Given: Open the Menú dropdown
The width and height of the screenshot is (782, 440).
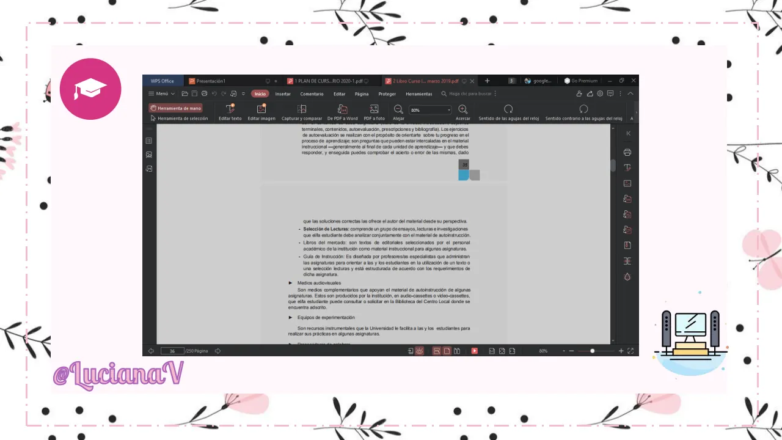Looking at the screenshot, I should pos(161,94).
